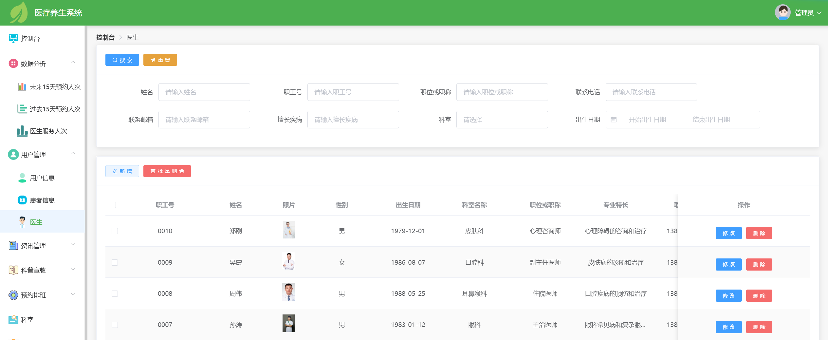This screenshot has height=340, width=828.
Task: Open 医生服务人次 menu item
Action: [43, 131]
